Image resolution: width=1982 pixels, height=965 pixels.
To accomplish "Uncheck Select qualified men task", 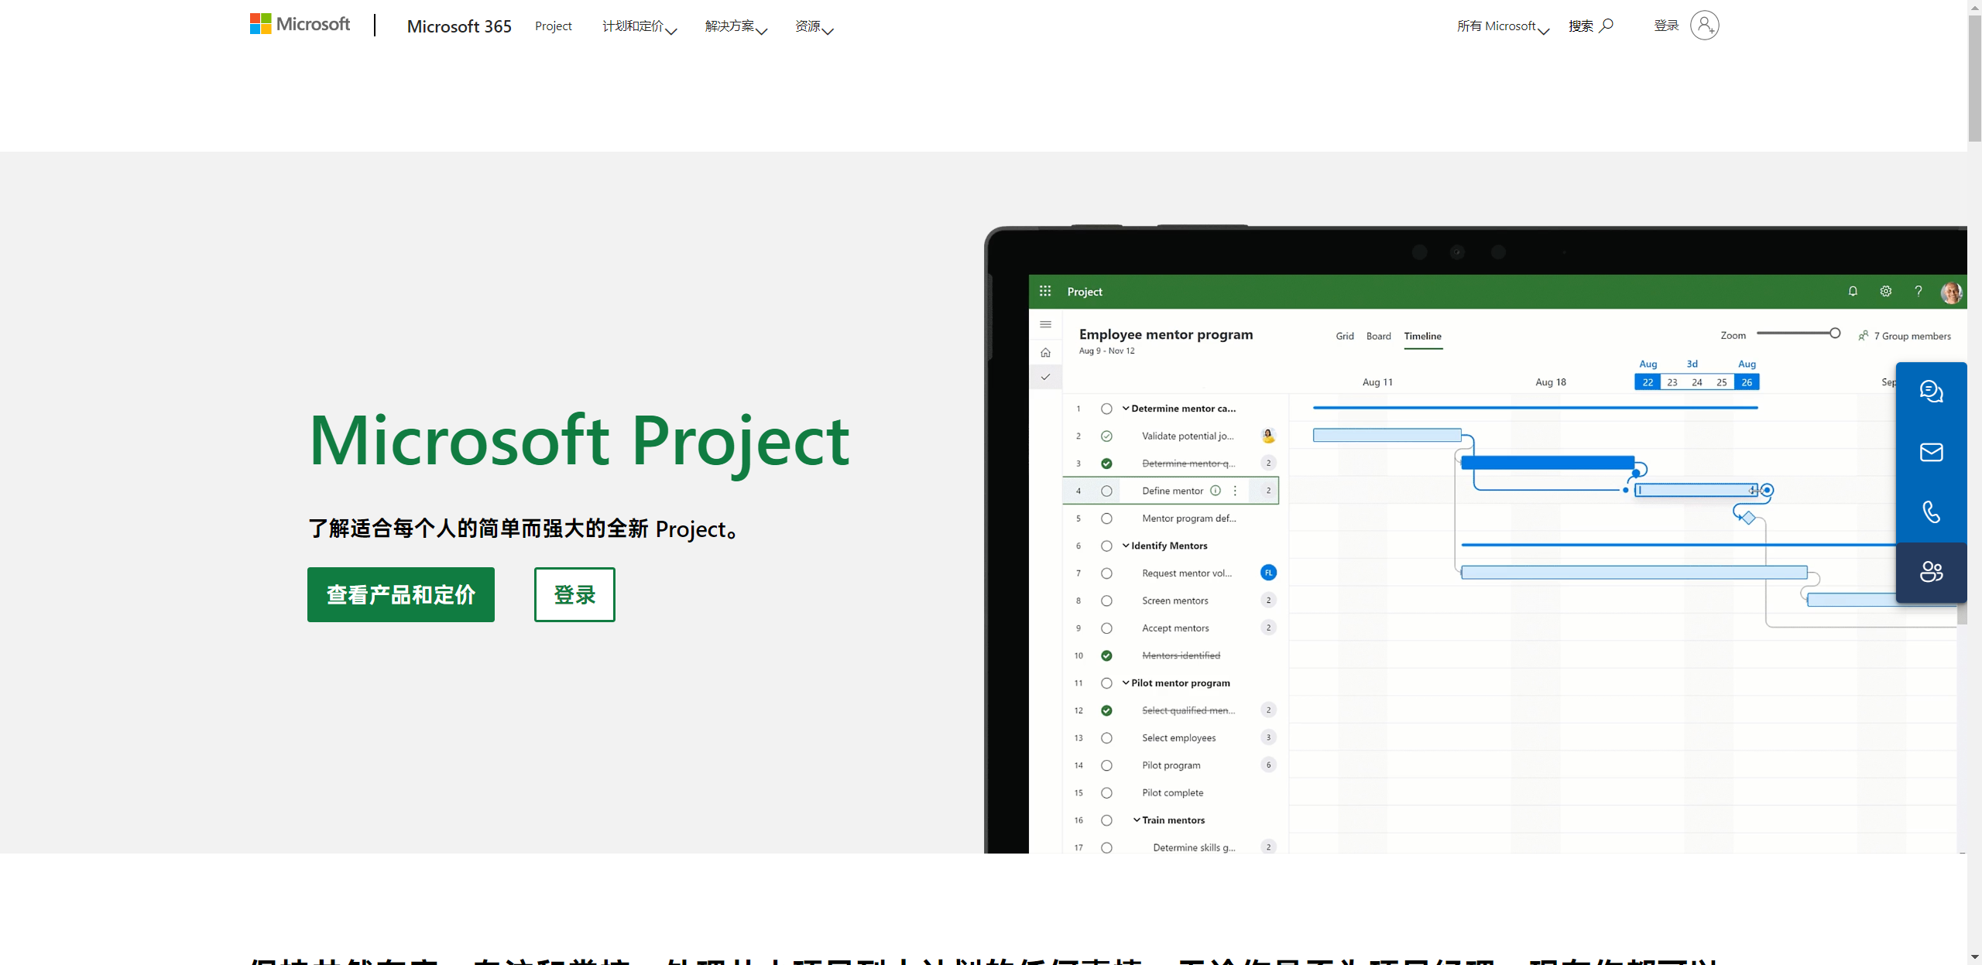I will 1106,710.
